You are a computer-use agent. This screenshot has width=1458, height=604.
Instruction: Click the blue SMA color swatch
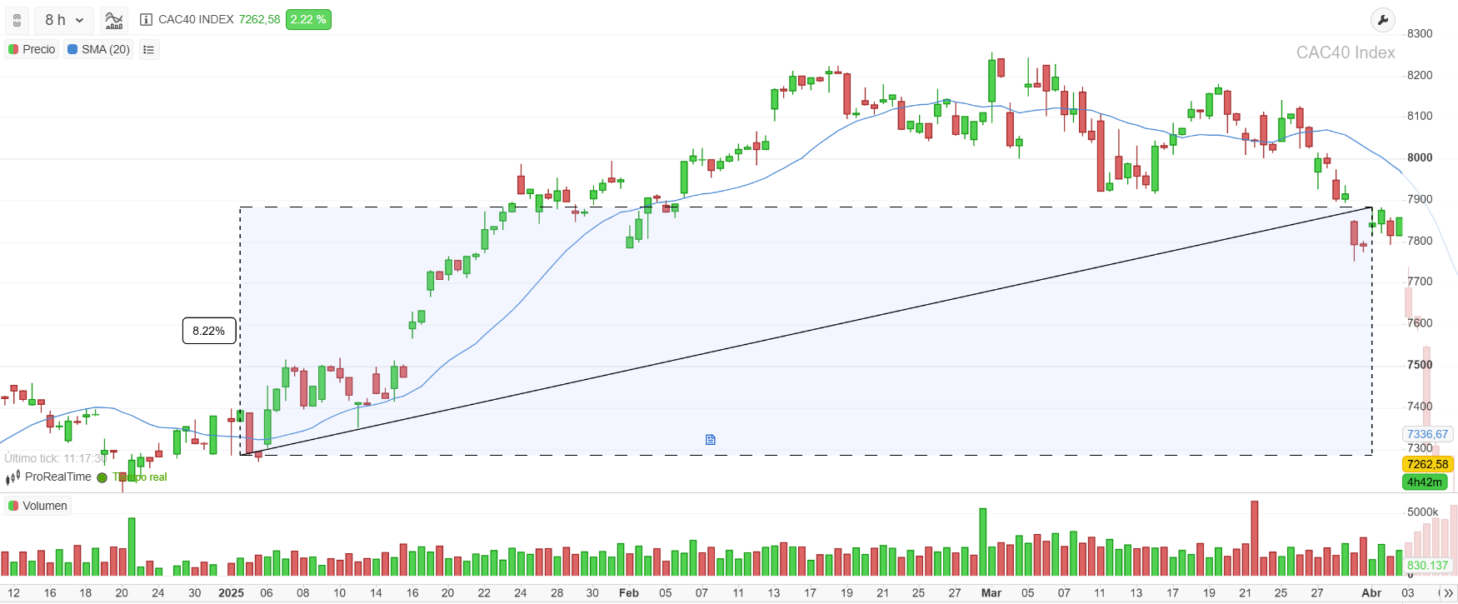[72, 50]
